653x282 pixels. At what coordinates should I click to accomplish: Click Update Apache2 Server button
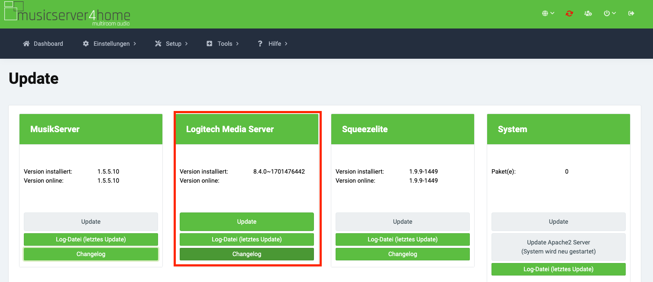coord(559,247)
